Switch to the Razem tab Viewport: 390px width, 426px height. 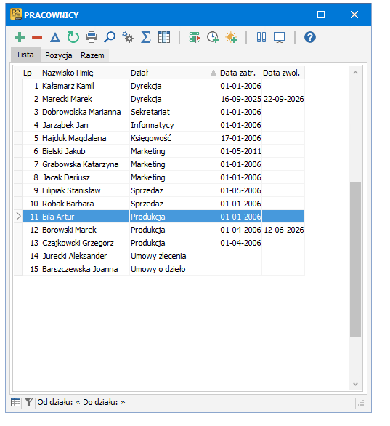pyautogui.click(x=92, y=55)
